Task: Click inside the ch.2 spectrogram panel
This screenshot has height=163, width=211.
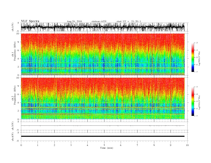Action: click(103, 99)
